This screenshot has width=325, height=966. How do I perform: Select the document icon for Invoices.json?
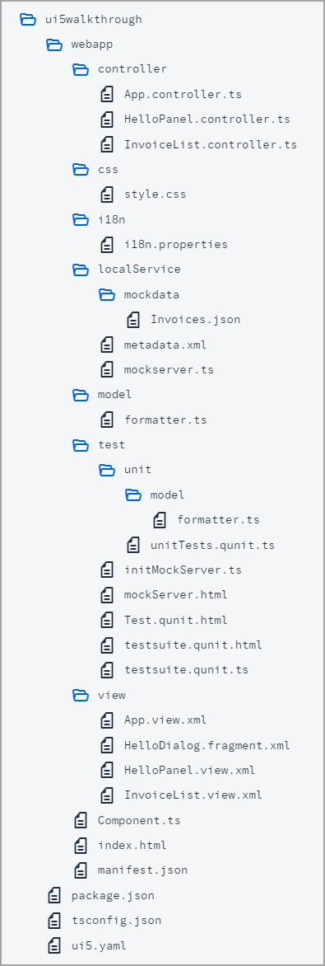tap(133, 319)
